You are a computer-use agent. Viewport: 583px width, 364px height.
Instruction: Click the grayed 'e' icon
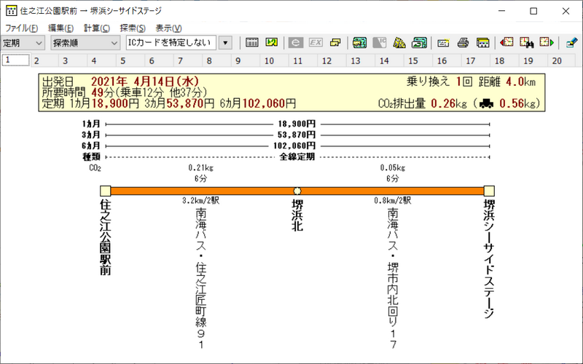point(296,43)
